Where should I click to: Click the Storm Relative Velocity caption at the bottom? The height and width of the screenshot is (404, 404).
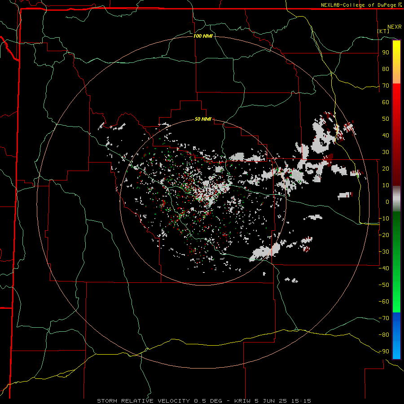[x=204, y=401]
